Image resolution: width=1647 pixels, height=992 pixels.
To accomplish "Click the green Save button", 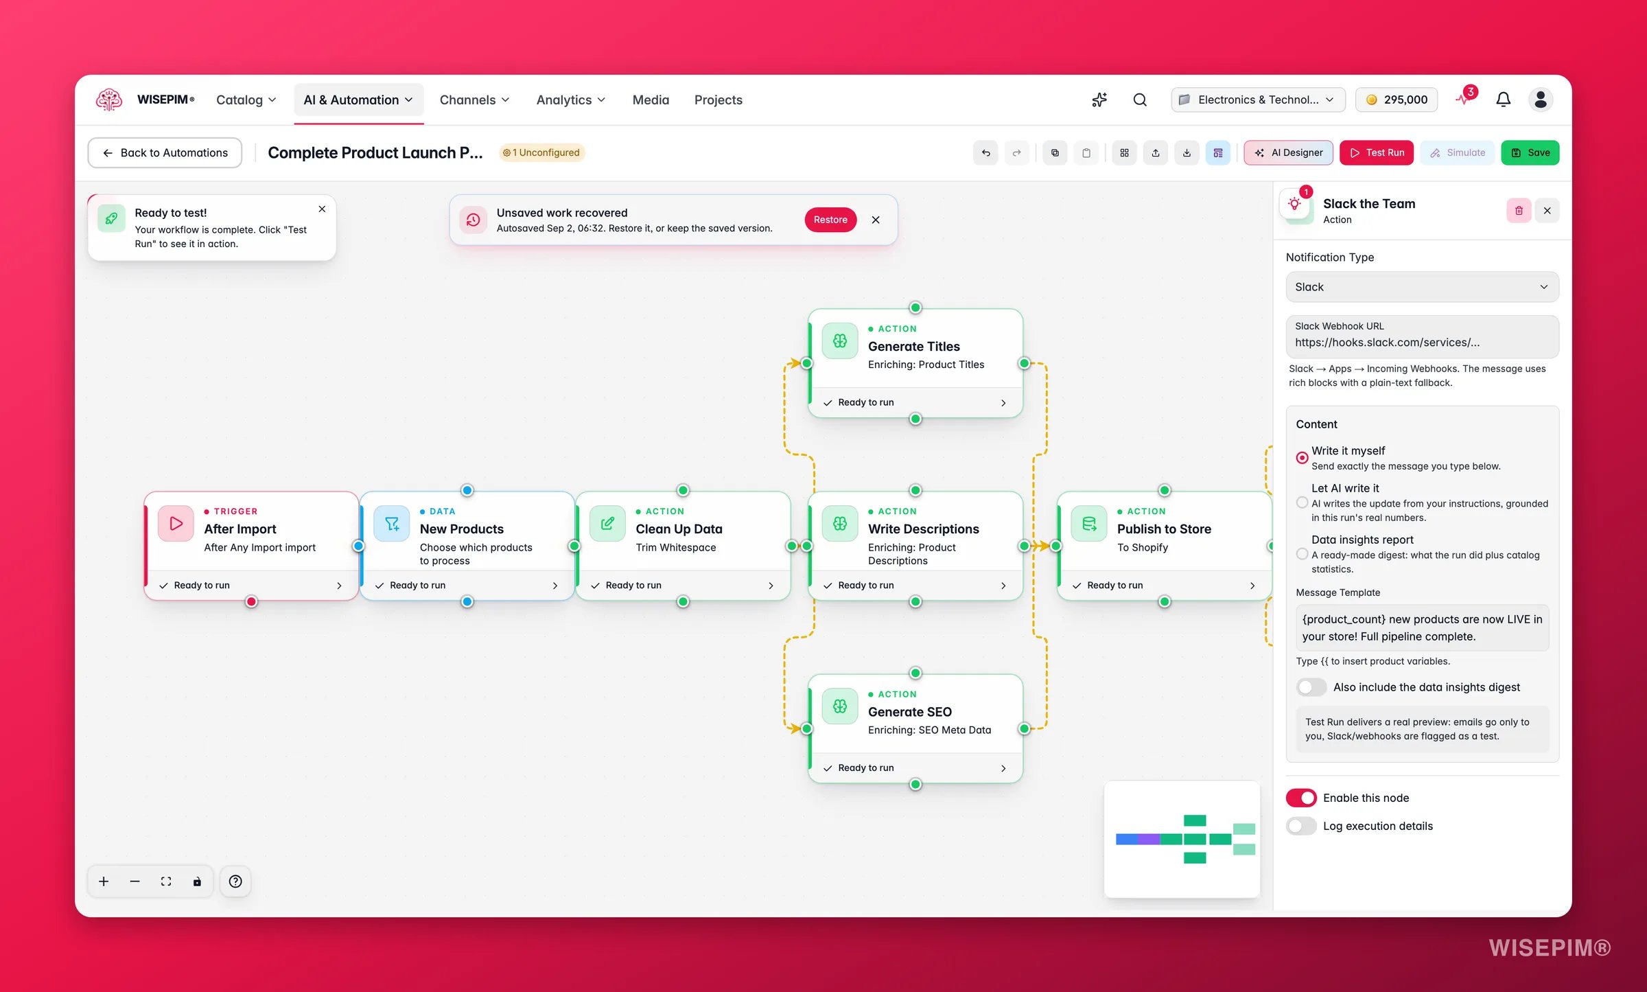I will coord(1530,152).
